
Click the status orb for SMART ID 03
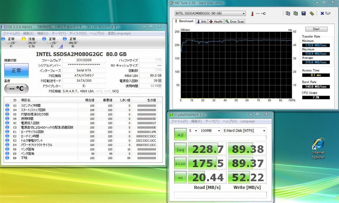tap(7, 106)
